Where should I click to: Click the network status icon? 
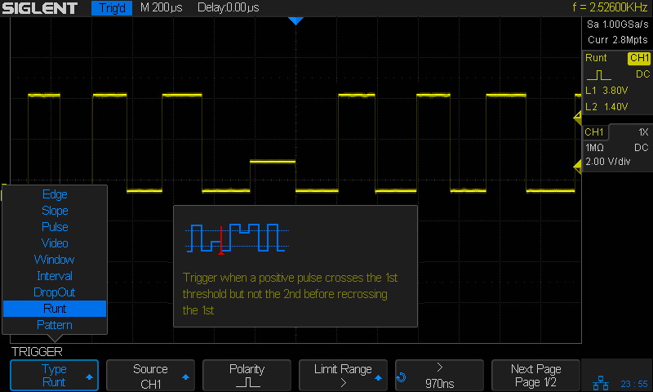coord(599,383)
